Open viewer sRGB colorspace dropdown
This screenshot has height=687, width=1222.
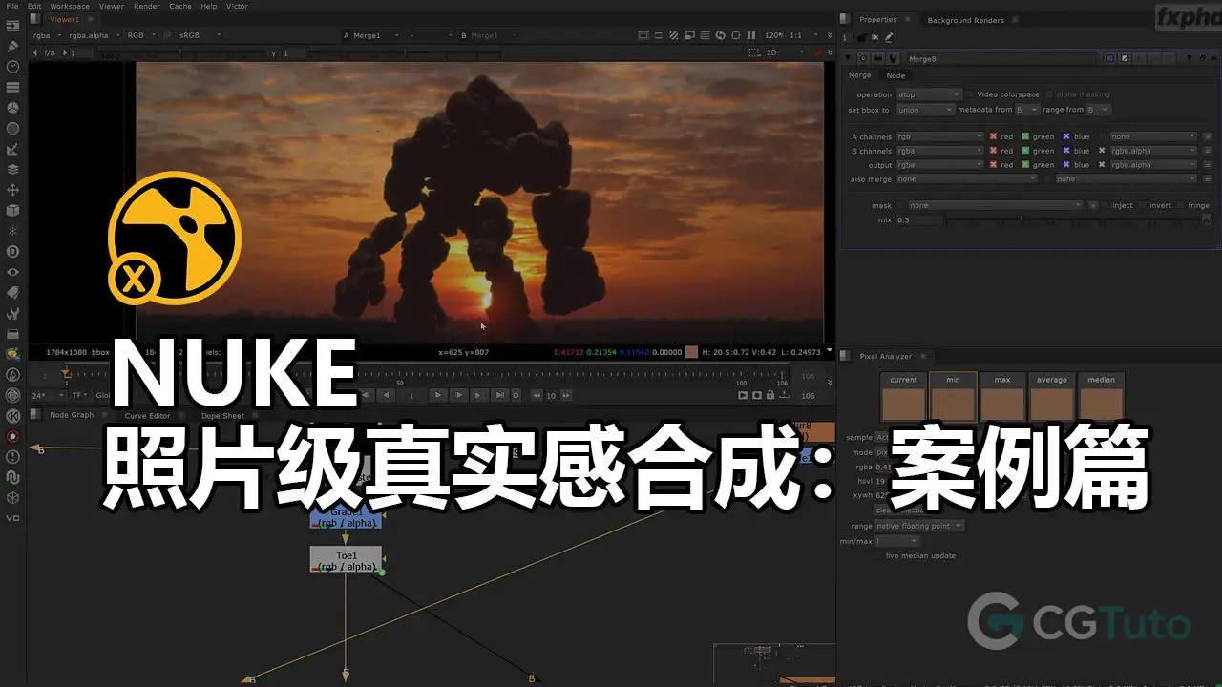click(x=201, y=35)
